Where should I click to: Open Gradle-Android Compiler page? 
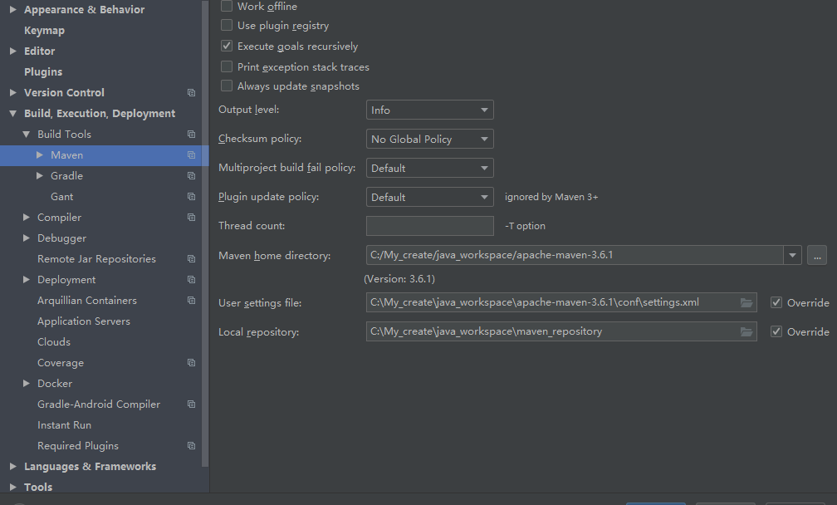(x=100, y=404)
